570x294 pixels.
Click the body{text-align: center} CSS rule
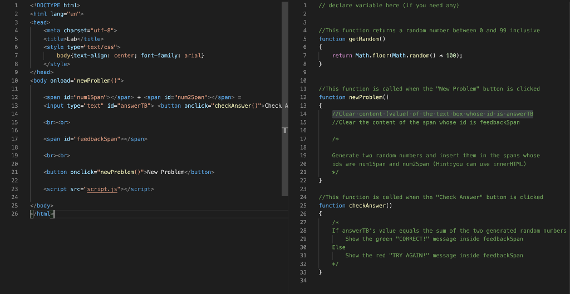130,56
